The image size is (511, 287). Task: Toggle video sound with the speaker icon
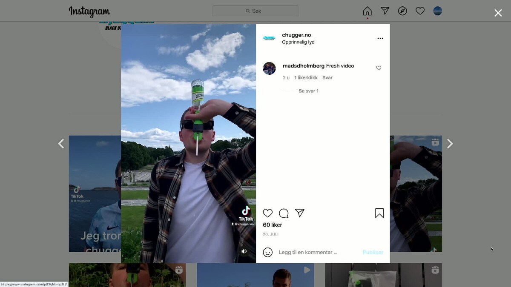pos(244,251)
